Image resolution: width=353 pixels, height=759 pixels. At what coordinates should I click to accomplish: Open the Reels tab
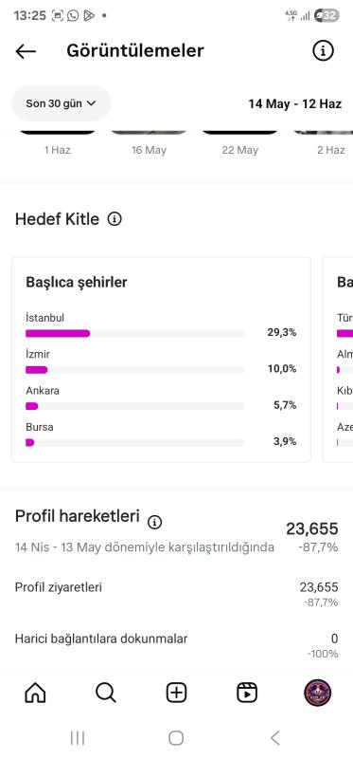tap(247, 693)
